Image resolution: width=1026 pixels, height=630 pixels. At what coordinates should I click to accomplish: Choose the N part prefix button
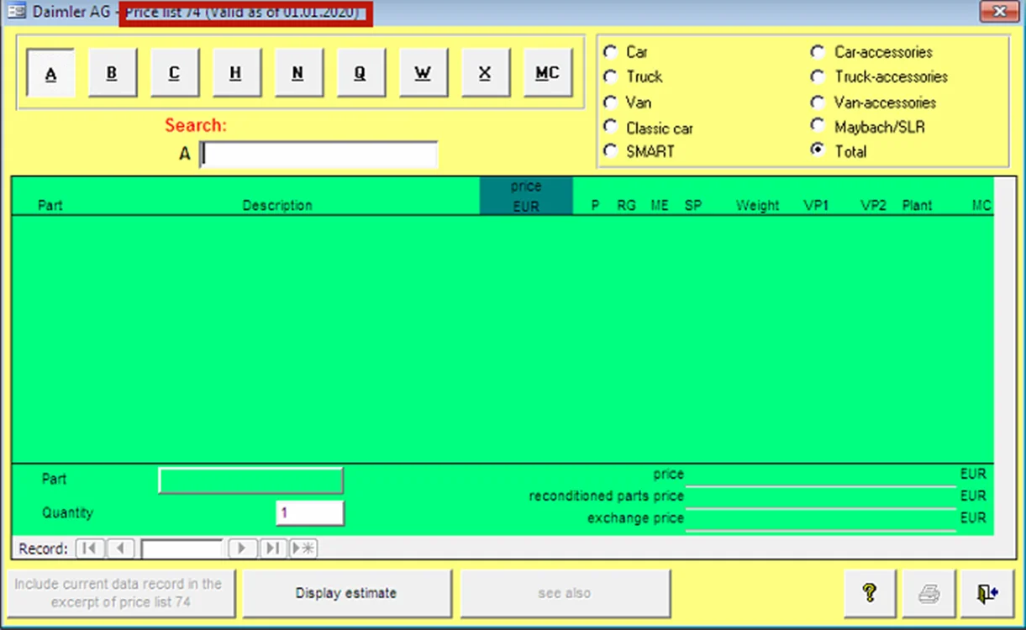coord(298,73)
